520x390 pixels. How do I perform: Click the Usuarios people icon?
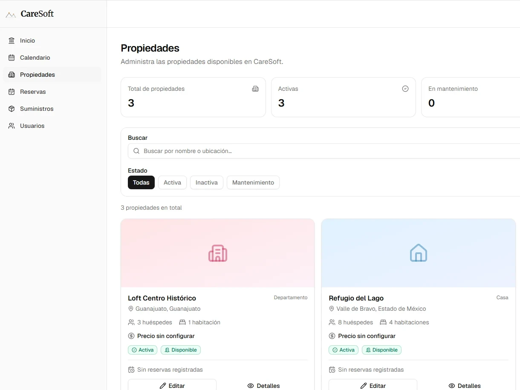12,126
